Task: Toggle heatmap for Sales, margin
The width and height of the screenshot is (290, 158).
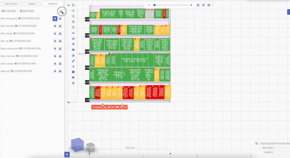Action: click(x=55, y=63)
